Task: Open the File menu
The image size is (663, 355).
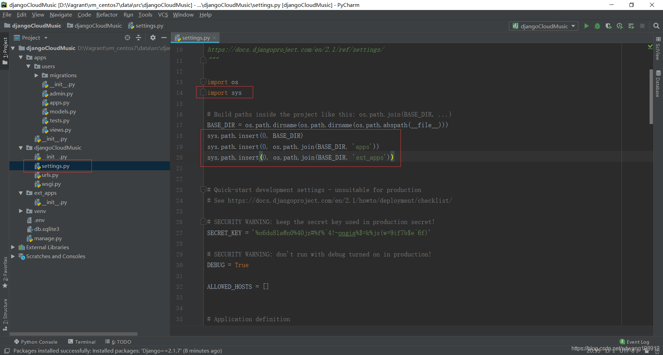Action: coord(7,14)
